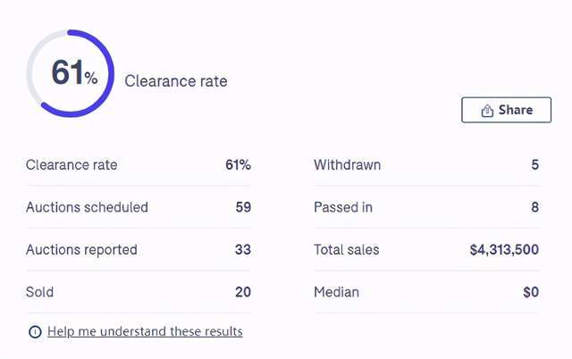The image size is (572, 359).
Task: Click the Auctions scheduled label
Action: 87,207
